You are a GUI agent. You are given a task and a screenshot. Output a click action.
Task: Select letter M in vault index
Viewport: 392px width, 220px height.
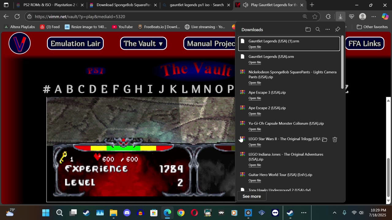coord(196,89)
